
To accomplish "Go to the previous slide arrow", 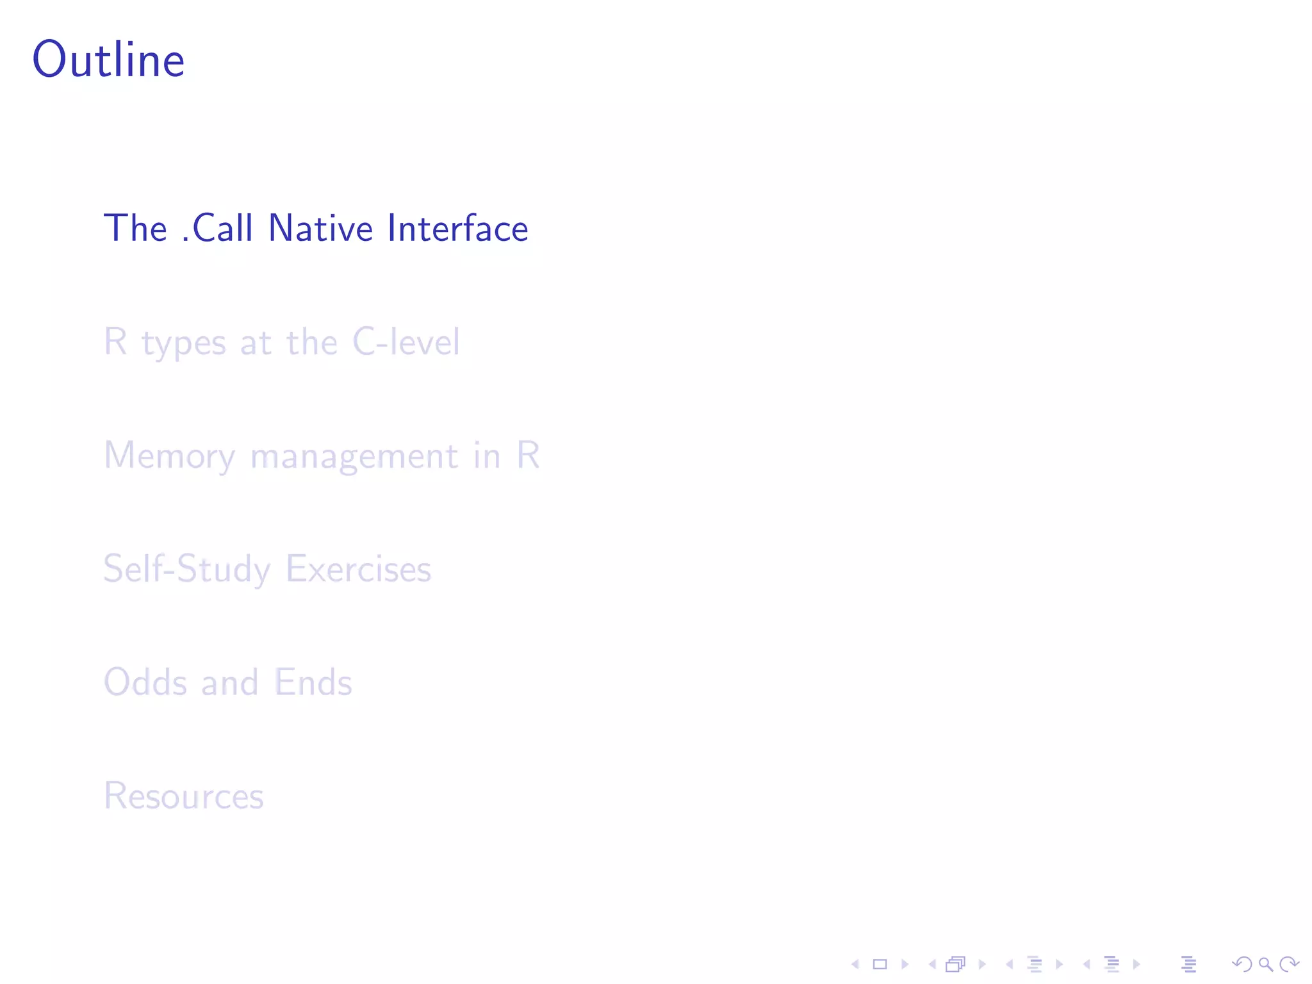I will [x=855, y=964].
